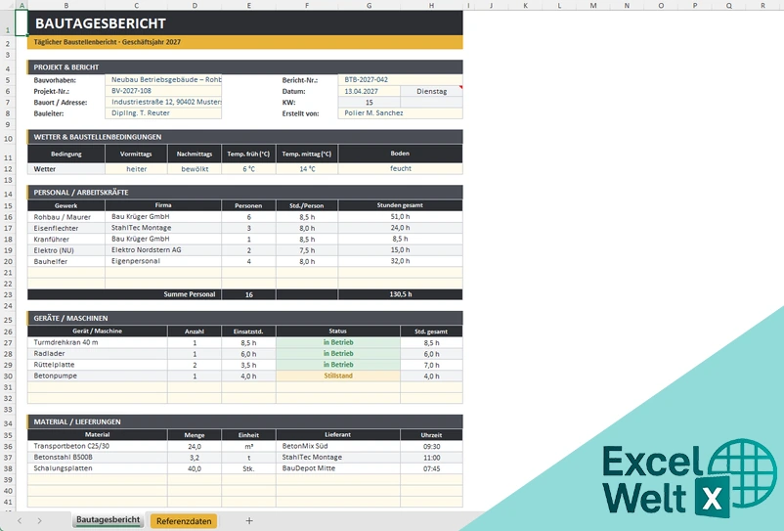Select the Schalungsplatten material cell

[98, 468]
